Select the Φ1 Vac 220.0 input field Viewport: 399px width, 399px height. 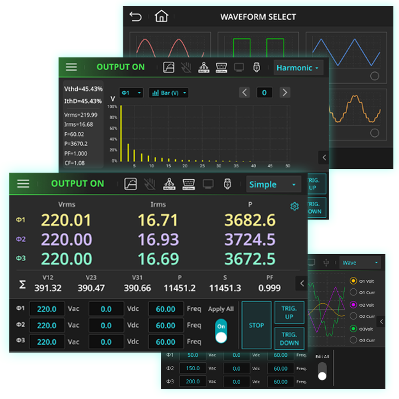pos(47,309)
